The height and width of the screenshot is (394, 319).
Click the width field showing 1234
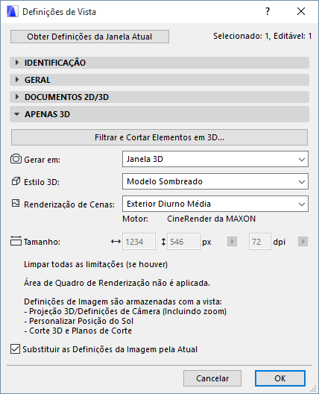(x=139, y=242)
